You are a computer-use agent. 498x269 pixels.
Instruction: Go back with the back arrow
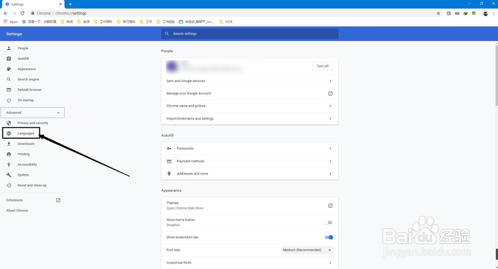pyautogui.click(x=5, y=13)
